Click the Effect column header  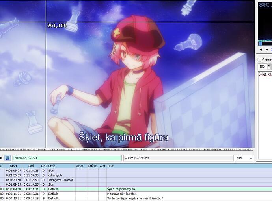click(x=93, y=166)
